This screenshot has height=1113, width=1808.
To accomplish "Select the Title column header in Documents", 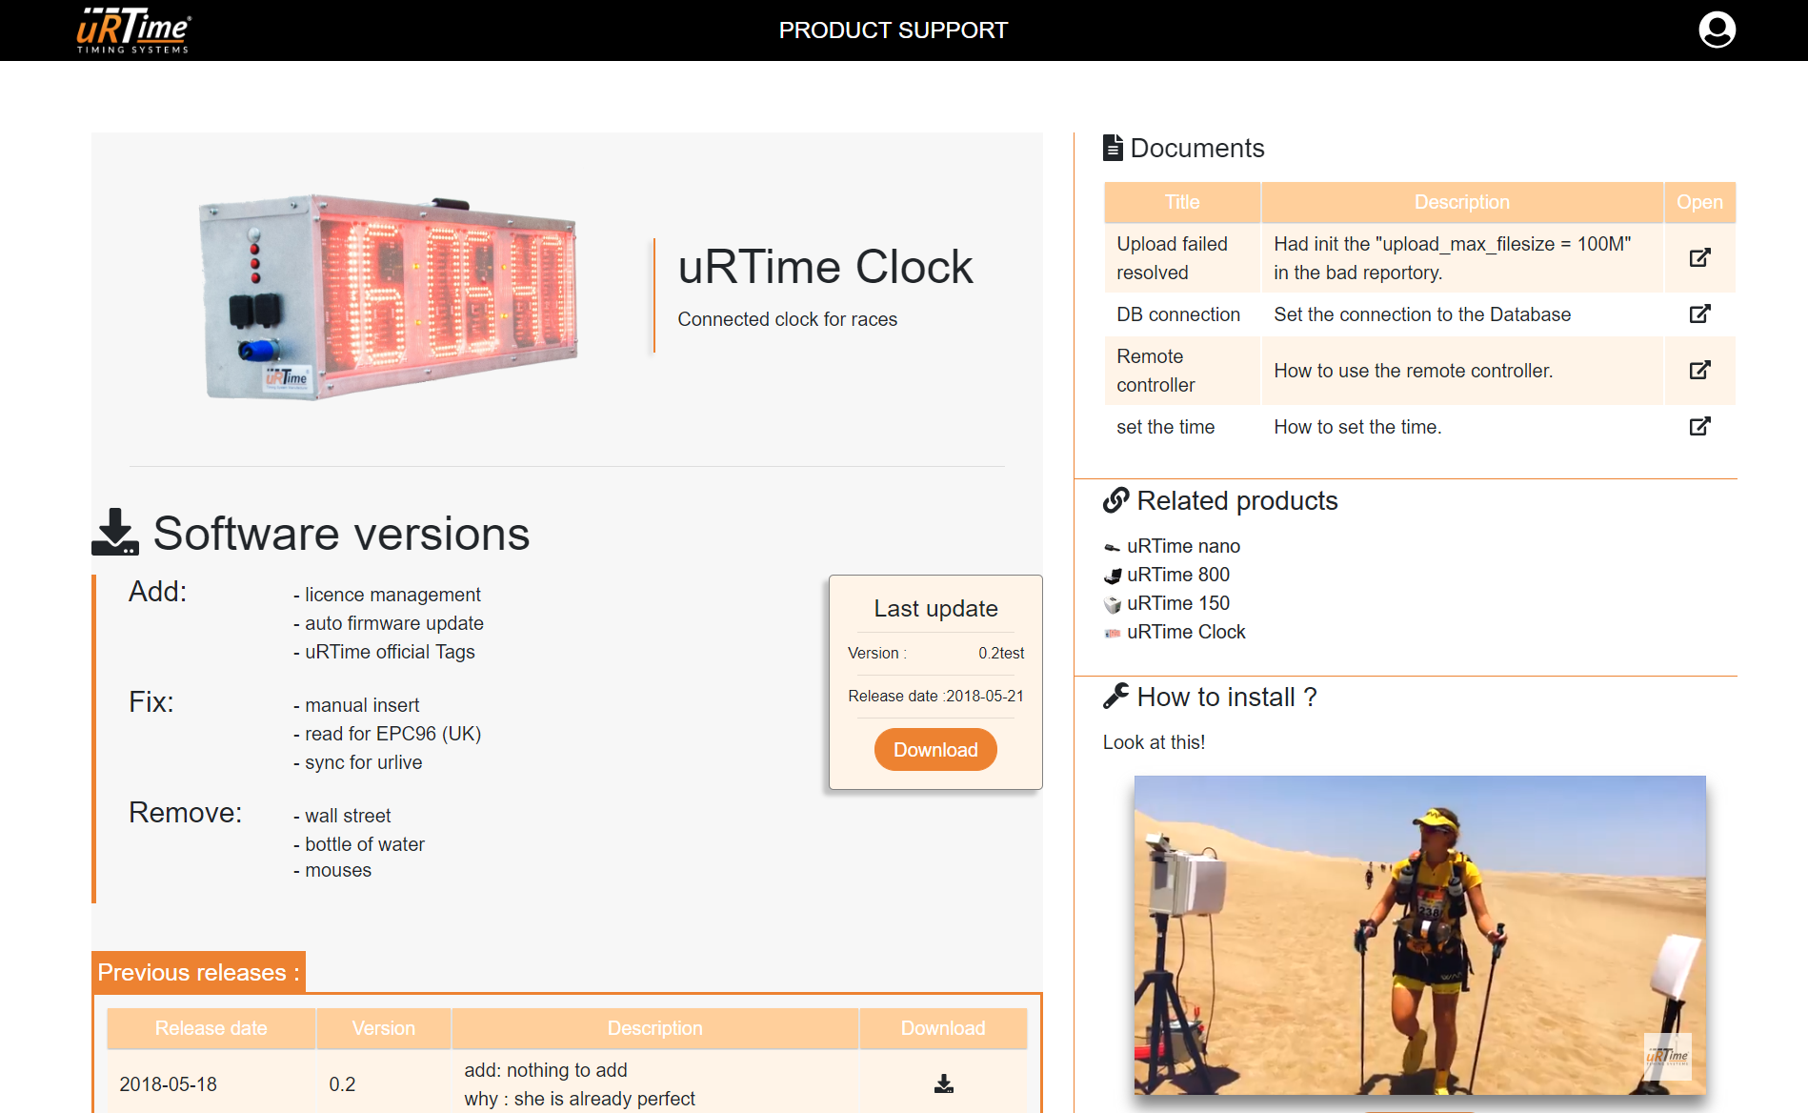I will 1182,202.
